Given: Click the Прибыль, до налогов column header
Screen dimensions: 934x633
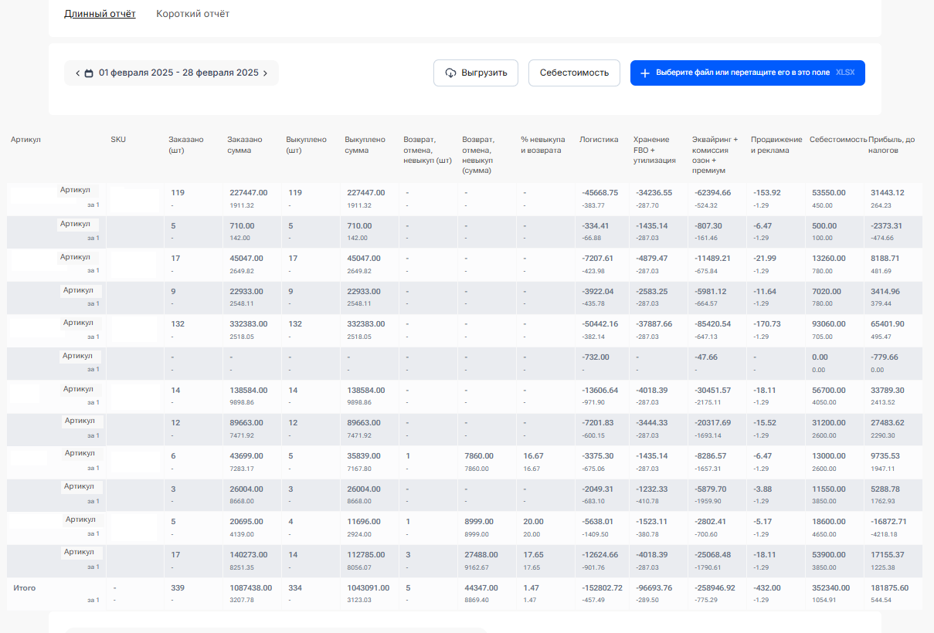Looking at the screenshot, I should 892,145.
